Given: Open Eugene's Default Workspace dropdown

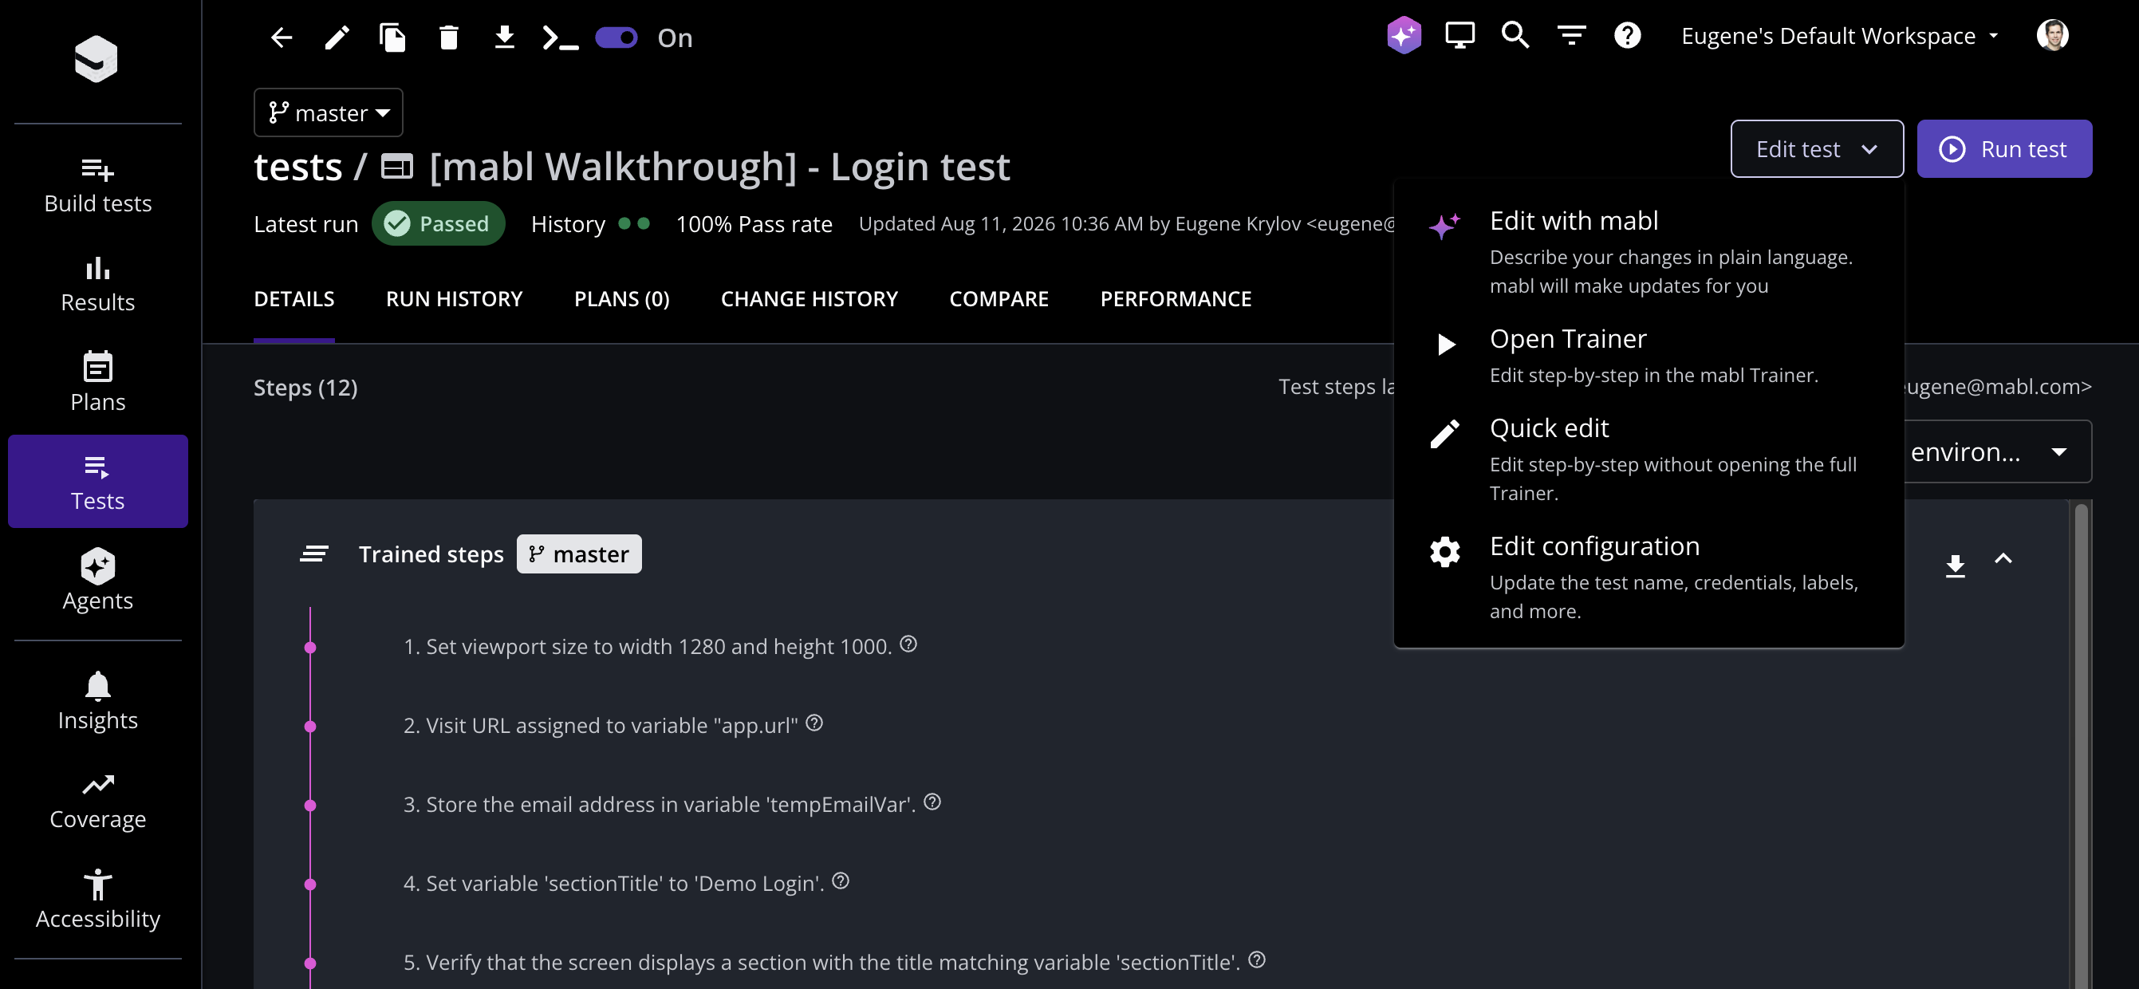Looking at the screenshot, I should click(x=1839, y=36).
